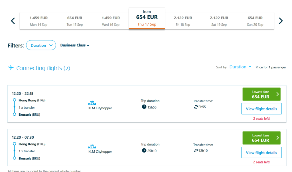Open the Duration filter dropdown
The width and height of the screenshot is (292, 172).
click(41, 45)
